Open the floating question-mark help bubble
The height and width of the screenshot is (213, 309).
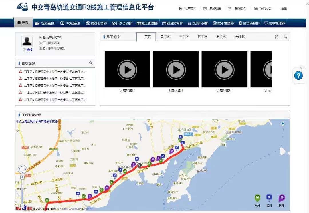tap(299, 76)
